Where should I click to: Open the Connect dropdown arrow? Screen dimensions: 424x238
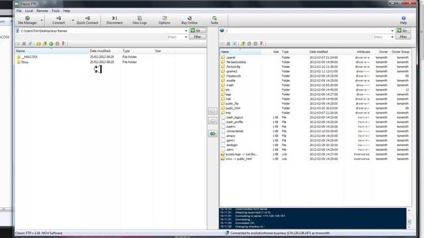tap(73, 20)
